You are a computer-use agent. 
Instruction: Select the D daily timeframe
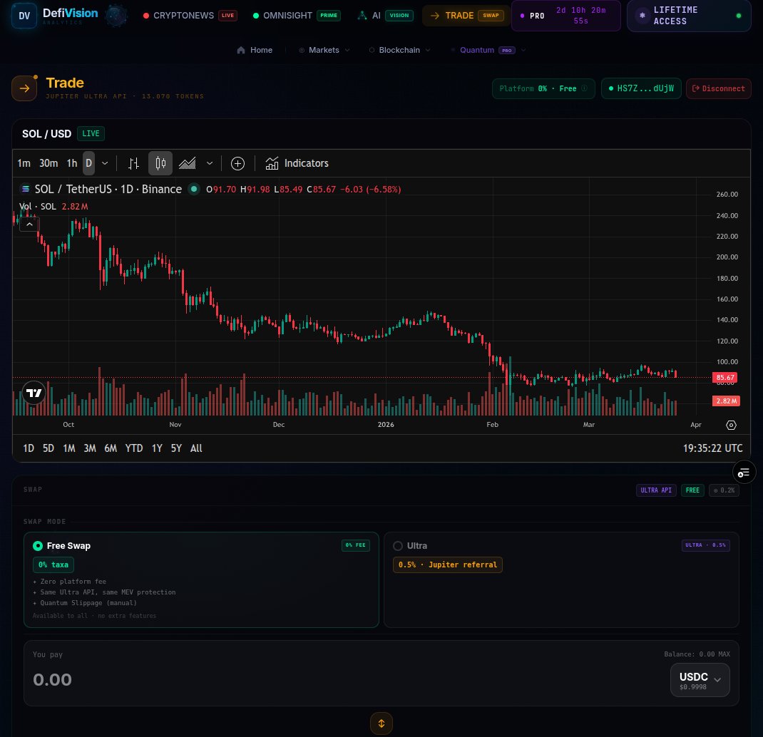[x=88, y=163]
